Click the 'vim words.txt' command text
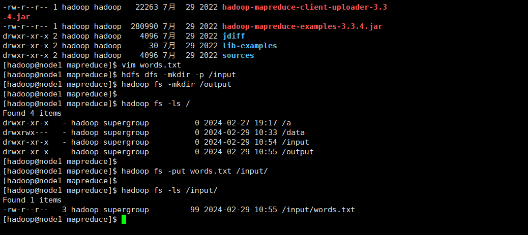This screenshot has width=528, height=235. pos(151,65)
